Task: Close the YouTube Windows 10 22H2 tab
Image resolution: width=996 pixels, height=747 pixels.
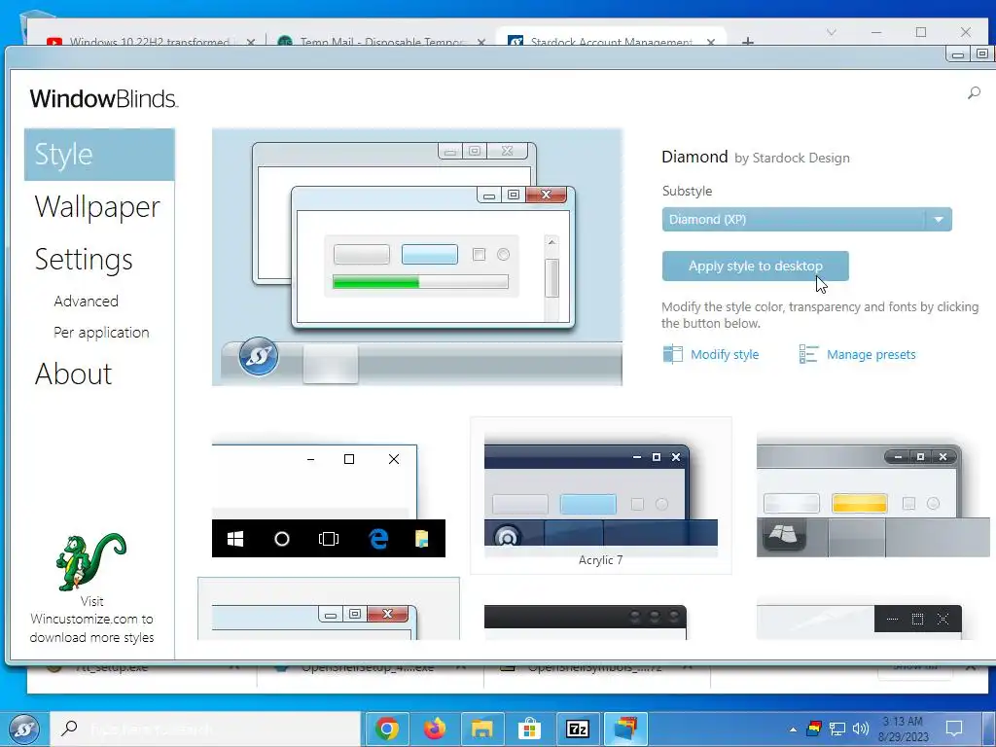Action: pos(251,42)
